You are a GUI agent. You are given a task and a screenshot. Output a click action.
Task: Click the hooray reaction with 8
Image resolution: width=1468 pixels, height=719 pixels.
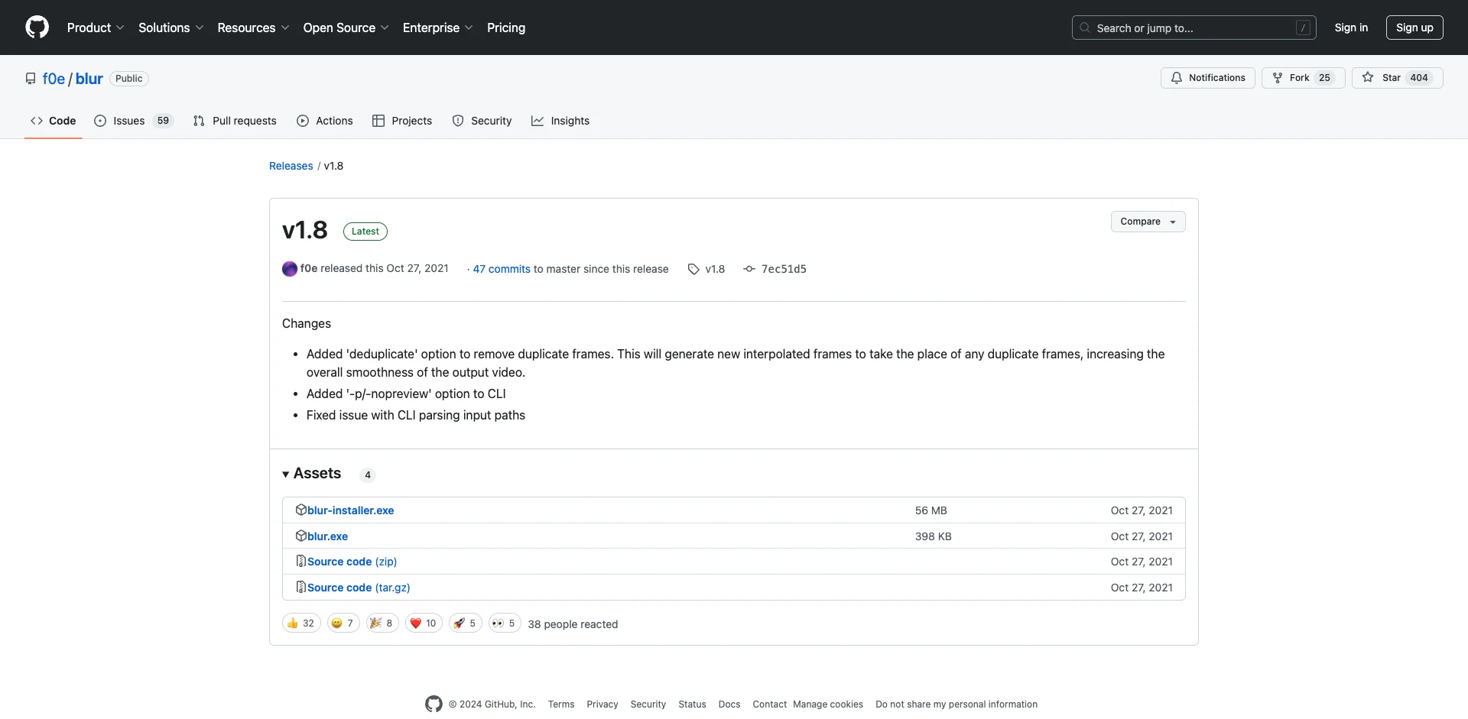[x=382, y=623]
